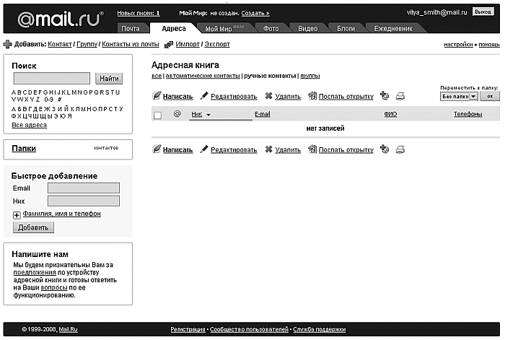The image size is (505, 340).
Task: Select the Адреса tab
Action: [174, 28]
